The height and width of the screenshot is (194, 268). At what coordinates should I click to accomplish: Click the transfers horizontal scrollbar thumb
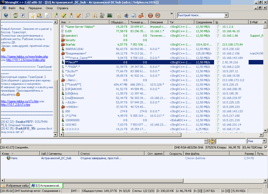click(x=94, y=180)
